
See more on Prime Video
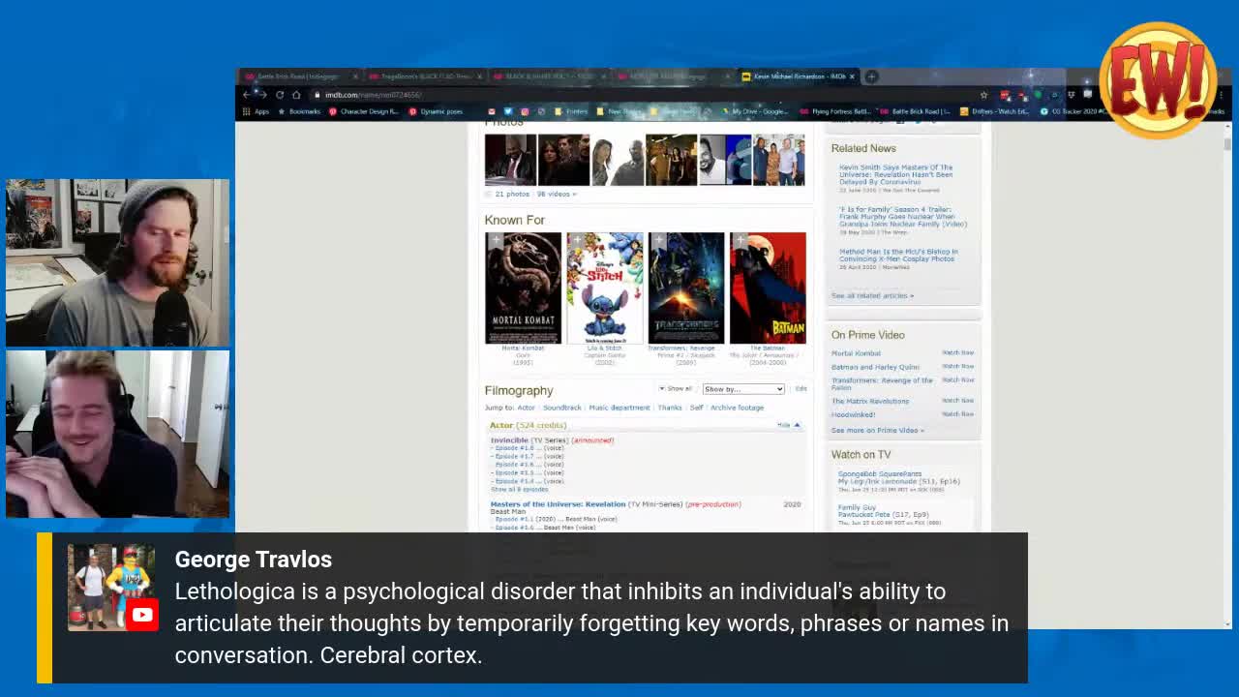[x=877, y=430]
